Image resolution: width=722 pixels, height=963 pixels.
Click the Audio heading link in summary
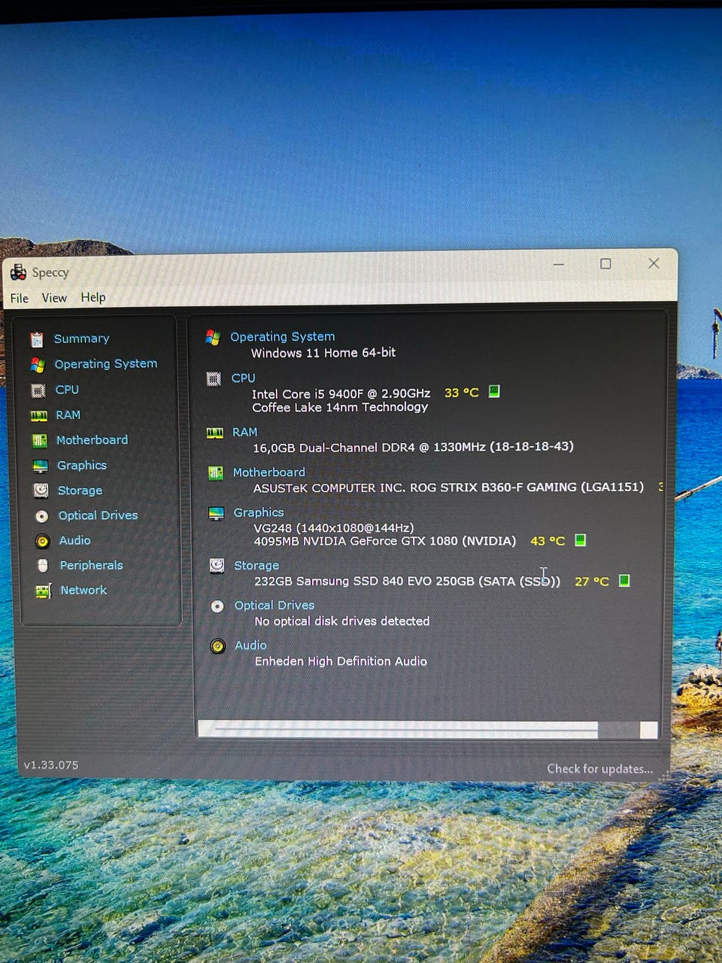(250, 646)
